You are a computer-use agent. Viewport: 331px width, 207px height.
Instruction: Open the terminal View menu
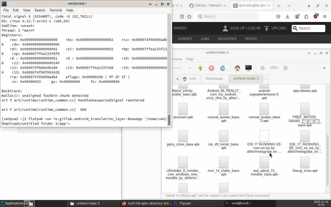pos(27,10)
